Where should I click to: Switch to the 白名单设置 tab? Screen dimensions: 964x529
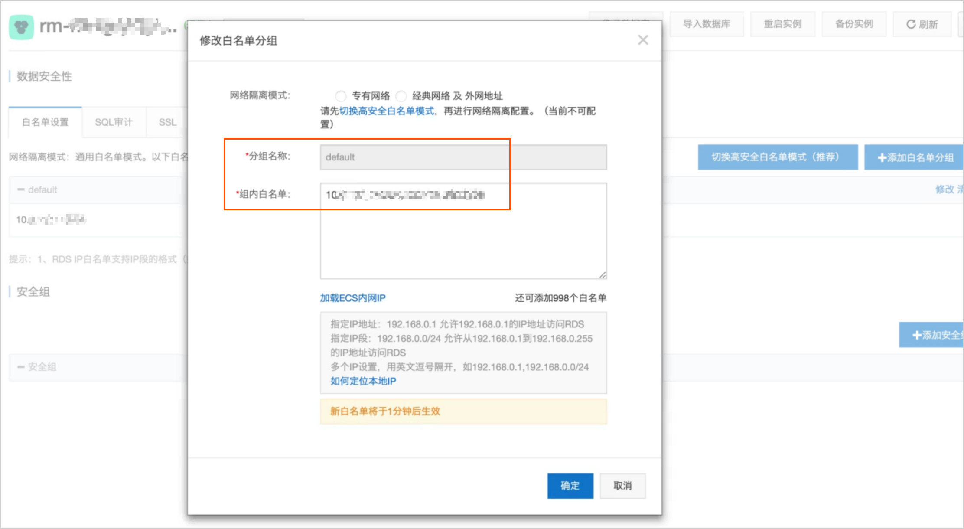[x=46, y=122]
